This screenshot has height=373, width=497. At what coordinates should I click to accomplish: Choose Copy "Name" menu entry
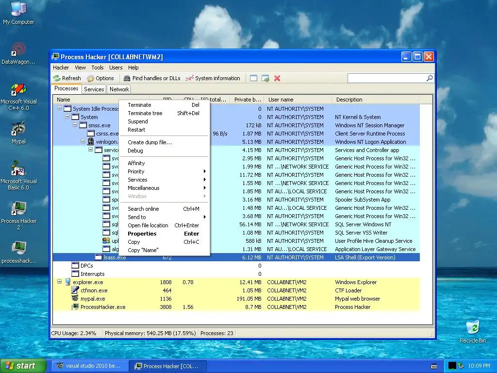click(164, 250)
